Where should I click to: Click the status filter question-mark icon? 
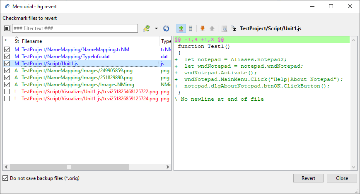(146, 28)
